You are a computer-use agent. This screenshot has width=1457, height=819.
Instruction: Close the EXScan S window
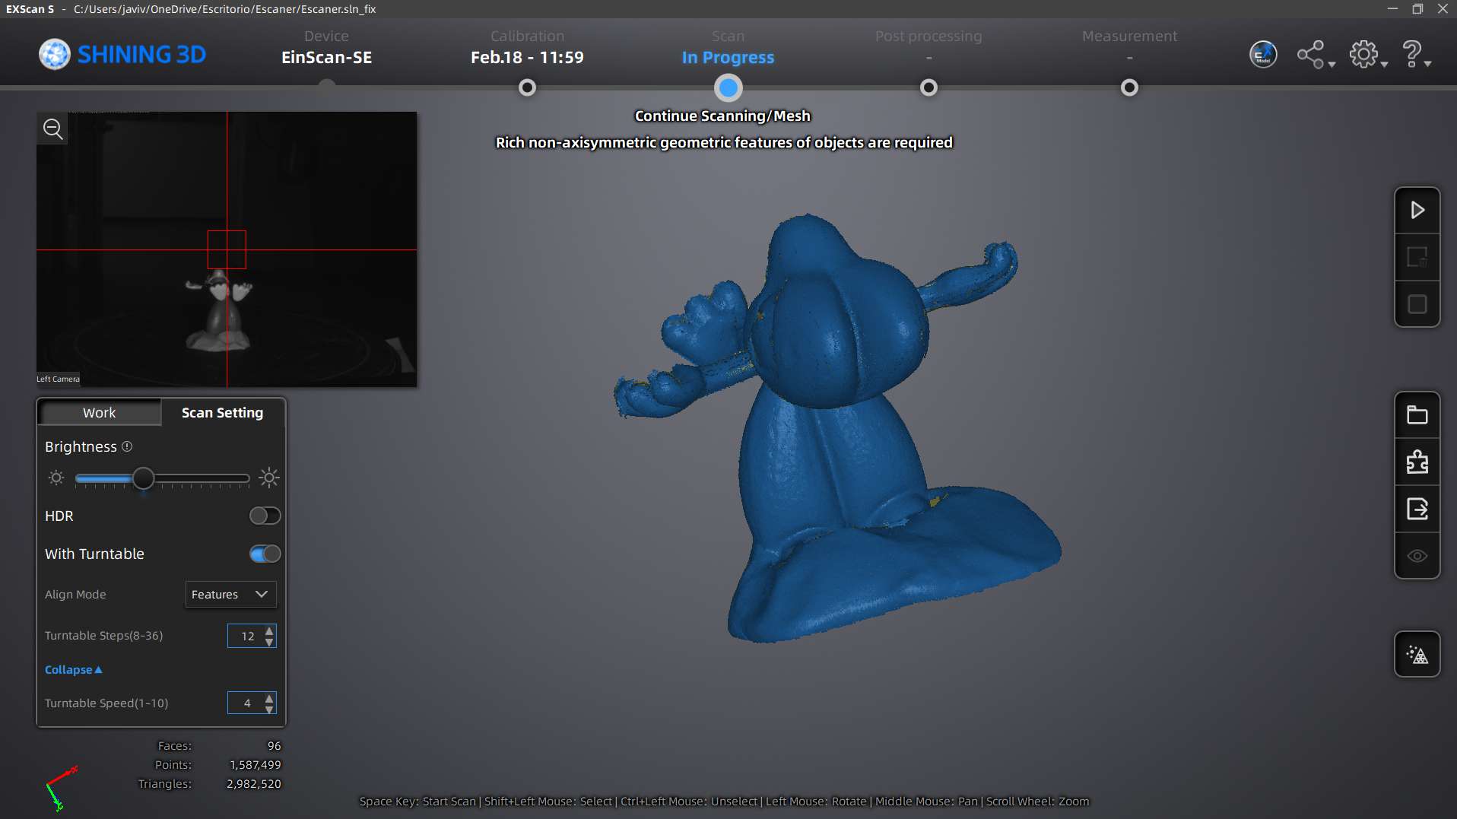tap(1443, 9)
